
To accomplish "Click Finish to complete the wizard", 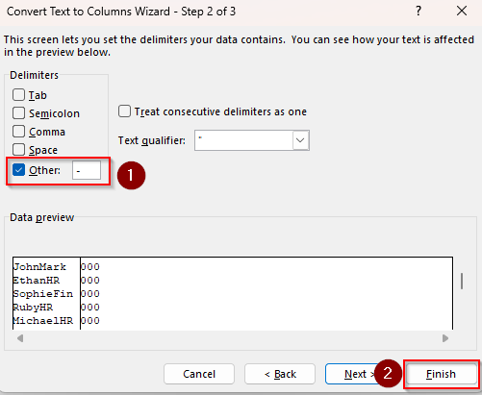I will [x=441, y=374].
